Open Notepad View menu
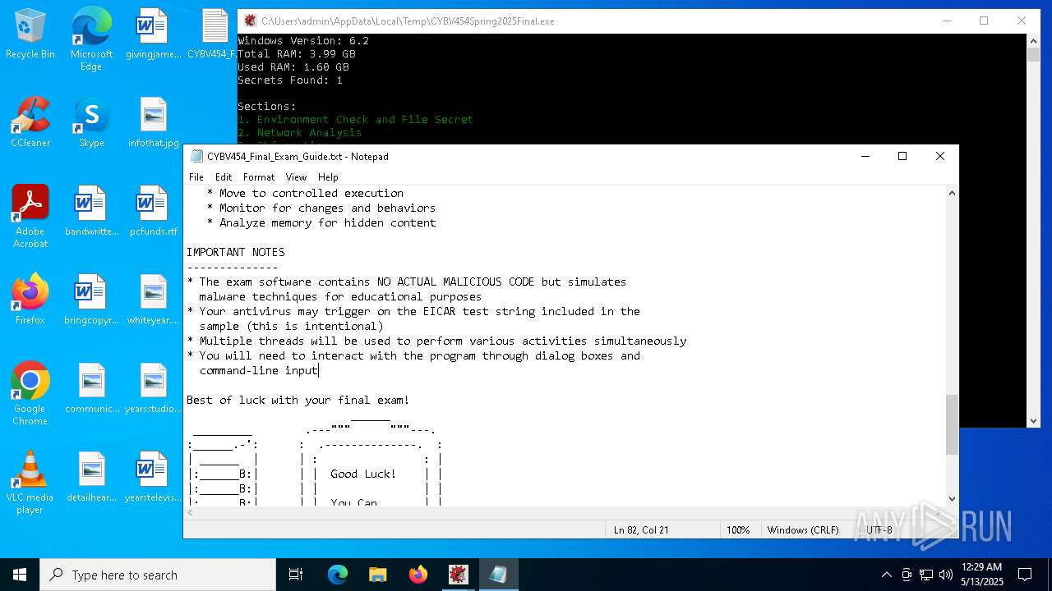Screen dimensions: 1052x591 pos(296,176)
